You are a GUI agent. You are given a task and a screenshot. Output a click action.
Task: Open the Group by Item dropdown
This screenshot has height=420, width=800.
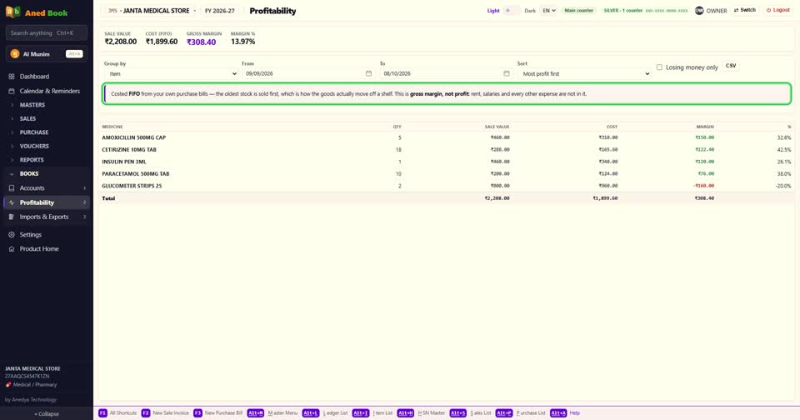172,73
